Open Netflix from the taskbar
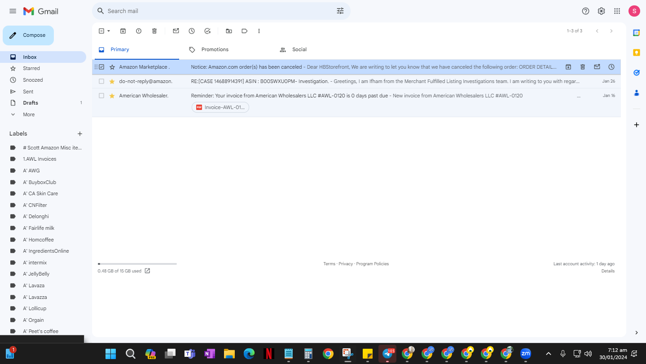 [269, 354]
